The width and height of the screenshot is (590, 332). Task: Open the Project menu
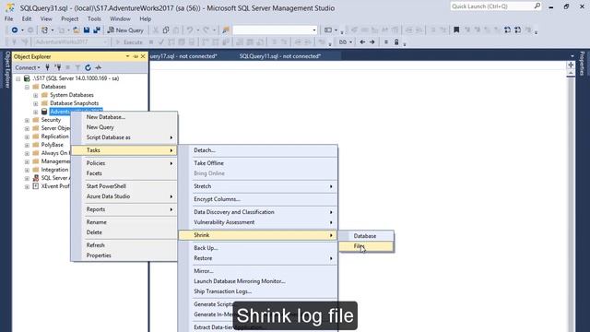coord(70,18)
